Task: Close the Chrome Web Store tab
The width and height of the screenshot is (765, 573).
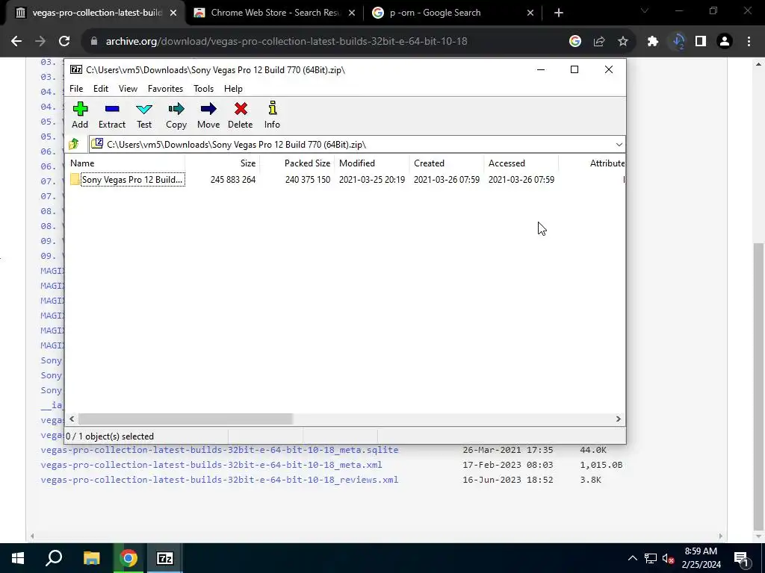Action: 351,13
